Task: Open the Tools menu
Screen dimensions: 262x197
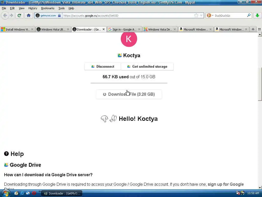Action: click(x=61, y=8)
